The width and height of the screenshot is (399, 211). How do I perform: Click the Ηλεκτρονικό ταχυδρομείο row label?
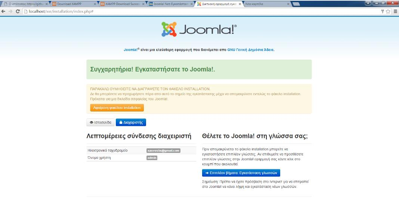coord(107,151)
